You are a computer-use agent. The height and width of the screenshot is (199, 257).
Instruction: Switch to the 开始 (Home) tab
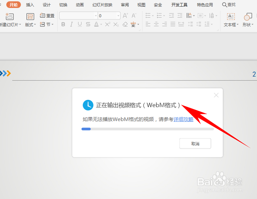pyautogui.click(x=14, y=5)
